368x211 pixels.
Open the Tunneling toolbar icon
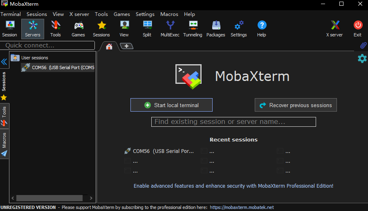click(193, 29)
